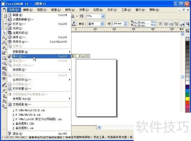Image resolution: width=191 pixels, height=141 pixels.
Task: Open the 视图 menu
Action: pos(42,10)
